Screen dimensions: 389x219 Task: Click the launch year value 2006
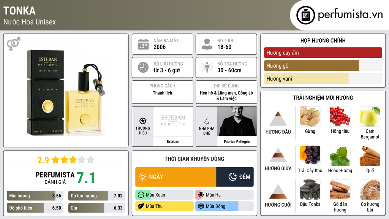(160, 47)
